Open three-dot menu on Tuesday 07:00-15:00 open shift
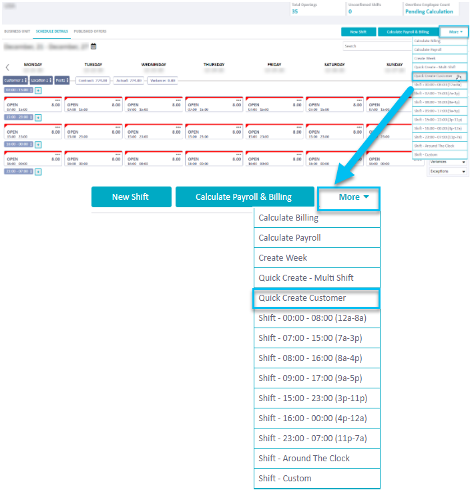The width and height of the screenshot is (470, 490). pos(118,100)
